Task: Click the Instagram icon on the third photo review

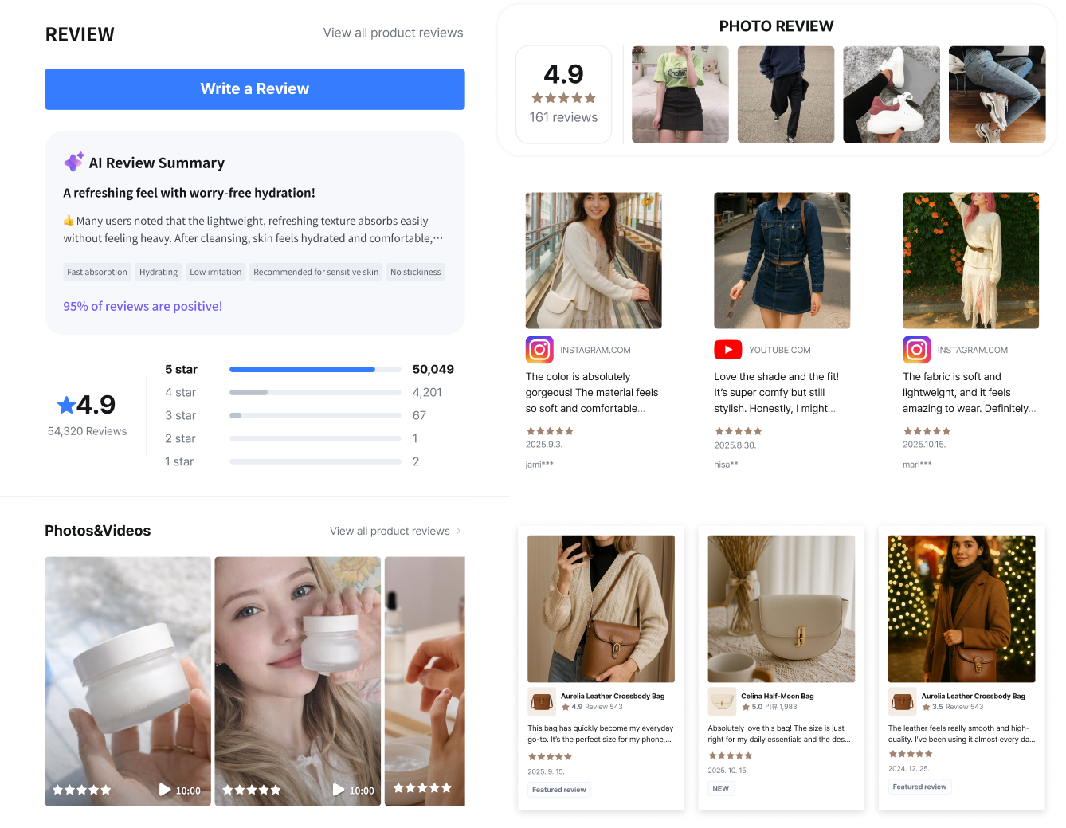Action: (916, 349)
